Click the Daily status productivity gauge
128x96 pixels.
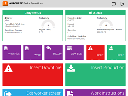coord(48,24)
